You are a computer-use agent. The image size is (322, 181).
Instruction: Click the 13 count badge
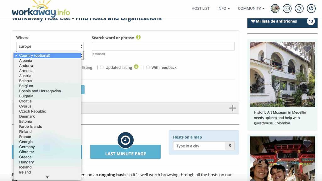click(311, 21)
